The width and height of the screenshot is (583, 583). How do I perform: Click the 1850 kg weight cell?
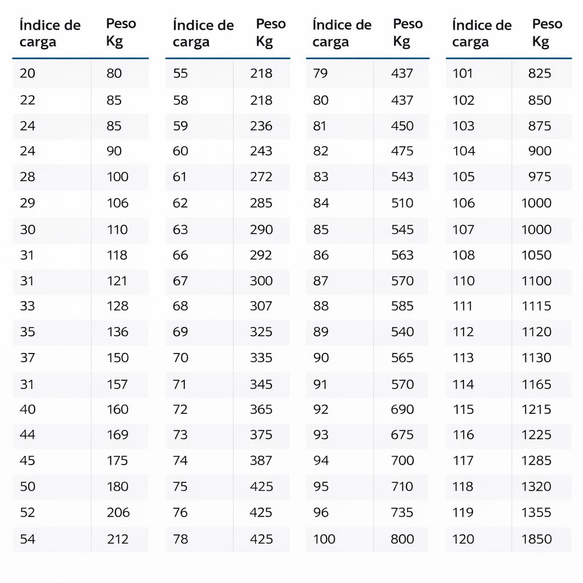coord(536,539)
